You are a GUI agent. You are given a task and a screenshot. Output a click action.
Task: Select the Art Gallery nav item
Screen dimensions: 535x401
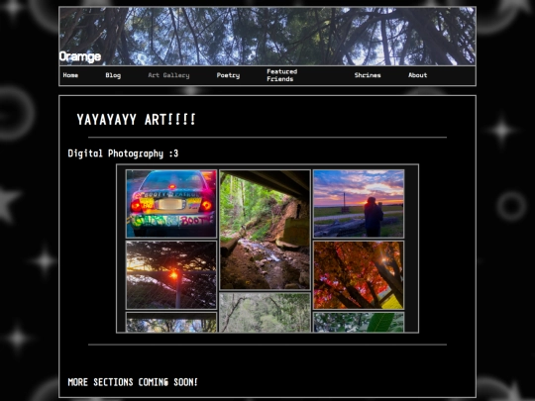tap(168, 75)
